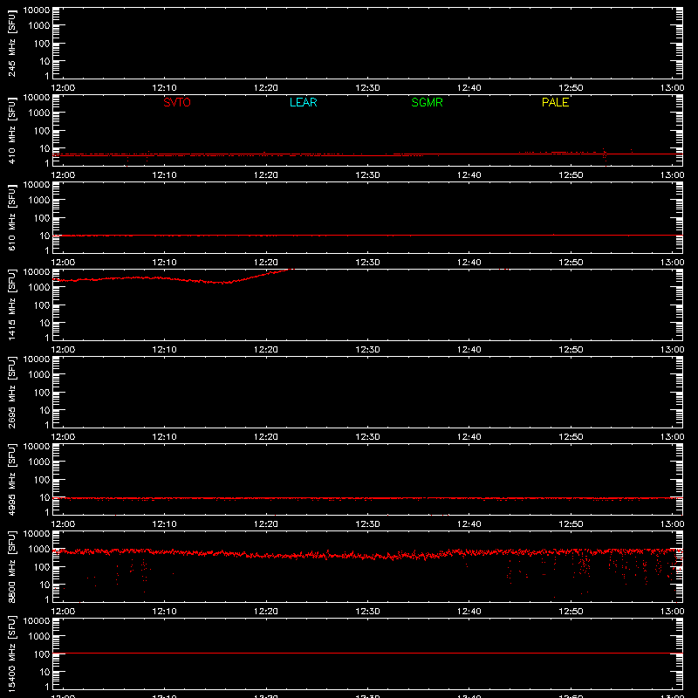
Task: Click 12:40 below the 610 MHz panel
Action: pos(469,263)
